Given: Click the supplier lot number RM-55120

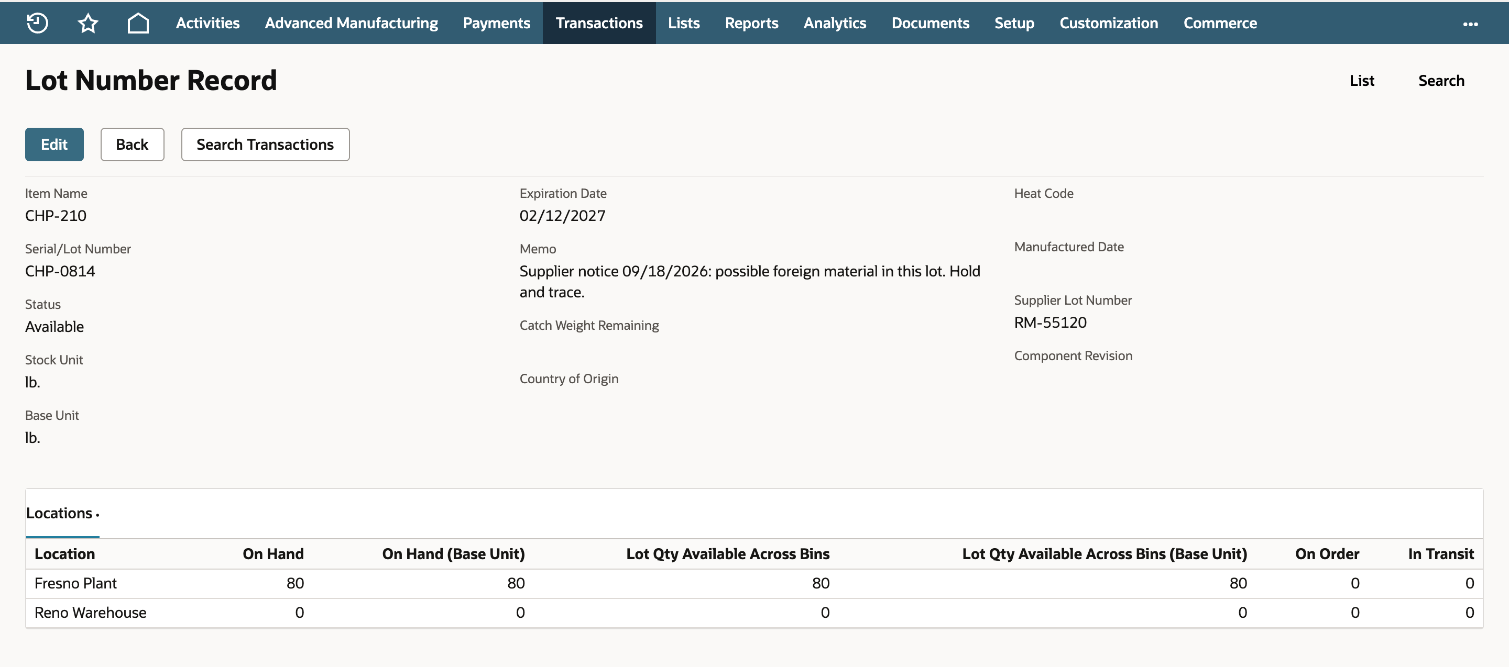Looking at the screenshot, I should point(1051,323).
